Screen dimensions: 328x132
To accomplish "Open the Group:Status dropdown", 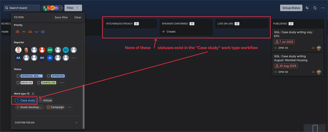I will (291, 8).
